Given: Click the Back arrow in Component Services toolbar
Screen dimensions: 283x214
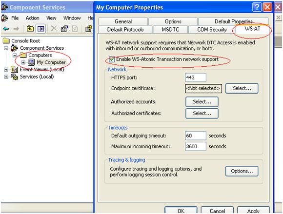Looking at the screenshot, I should coord(6,29).
